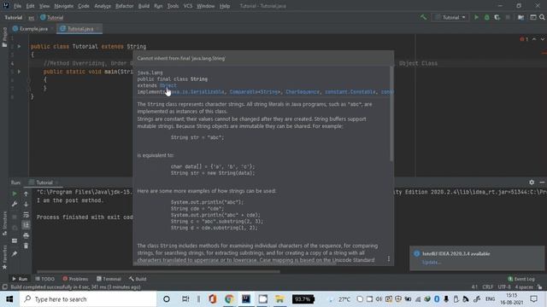Image resolution: width=547 pixels, height=307 pixels.
Task: Follow the Comparable<String> link in popup
Action: pos(255,92)
